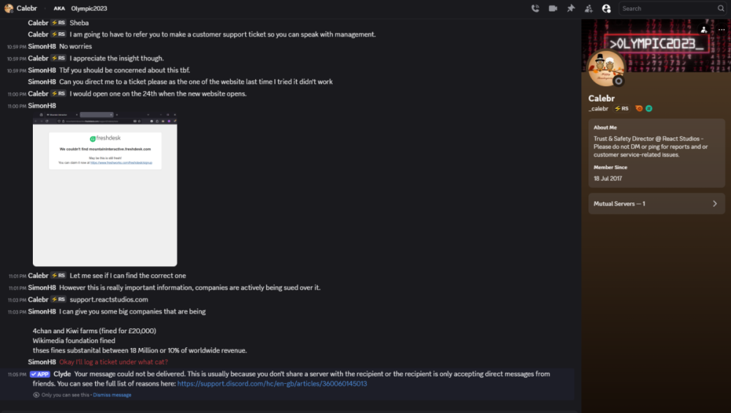The image size is (731, 413).
Task: Open pinned messages
Action: tap(571, 8)
